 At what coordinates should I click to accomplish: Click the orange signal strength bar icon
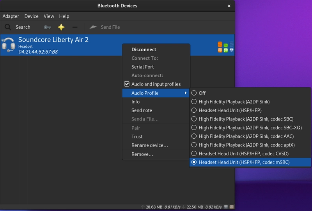[x=220, y=44]
